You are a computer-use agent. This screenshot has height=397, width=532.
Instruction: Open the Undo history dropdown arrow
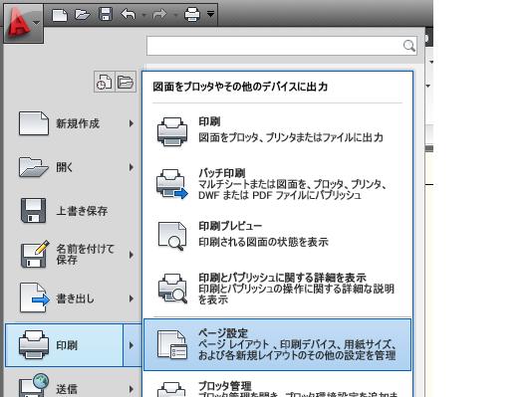[x=143, y=15]
